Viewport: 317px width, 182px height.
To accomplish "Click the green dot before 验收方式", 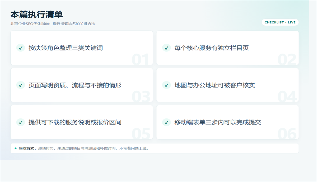I will click(x=16, y=148).
